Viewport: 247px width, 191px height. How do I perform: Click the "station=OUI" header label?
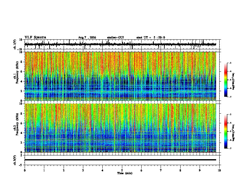click(x=115, y=37)
